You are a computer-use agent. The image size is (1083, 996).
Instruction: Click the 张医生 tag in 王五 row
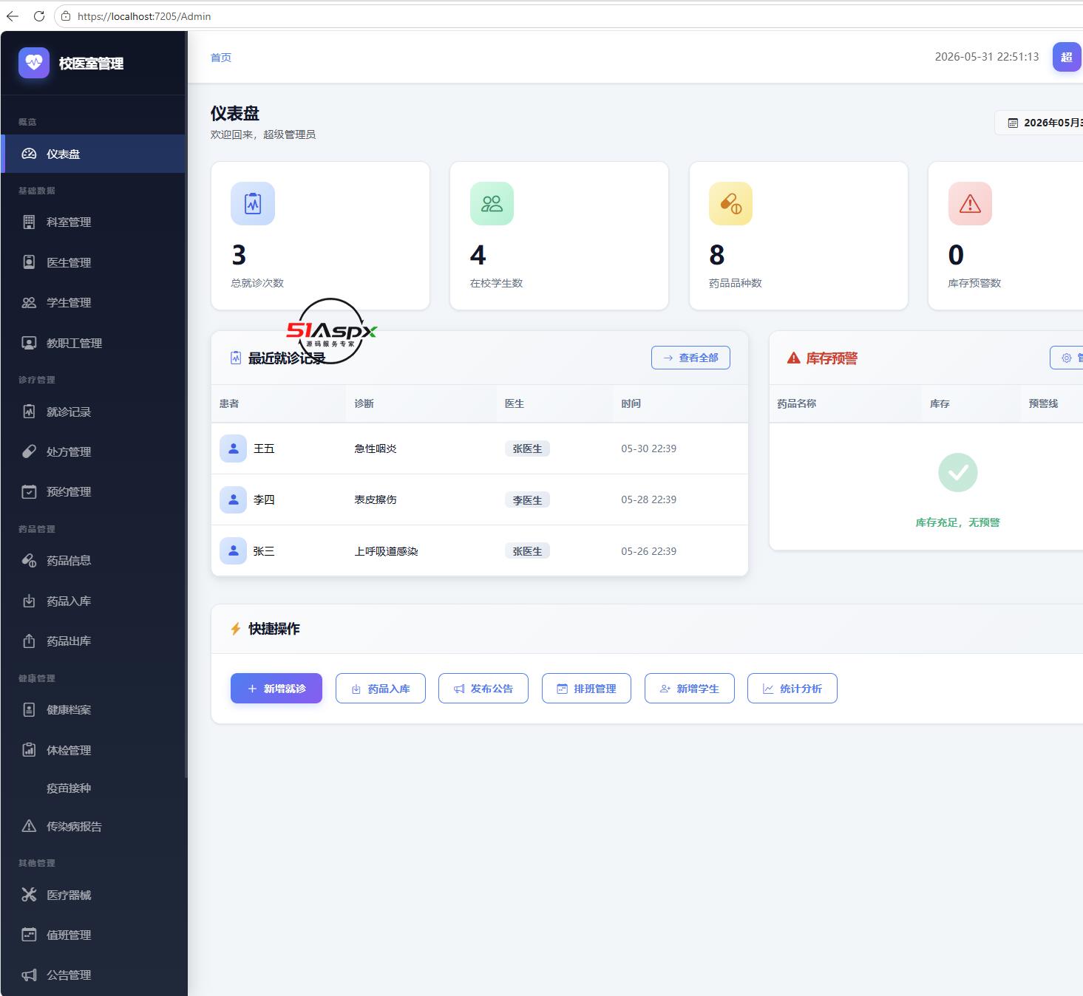pos(527,448)
